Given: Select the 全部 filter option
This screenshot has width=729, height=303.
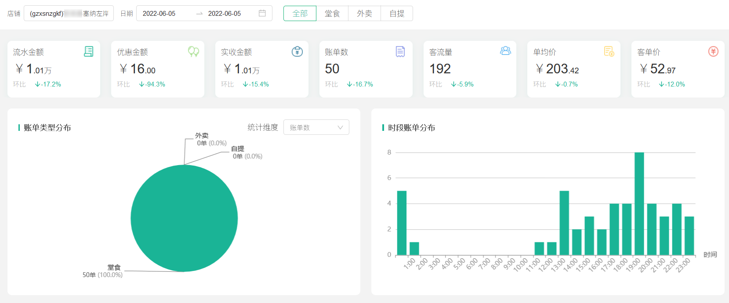Looking at the screenshot, I should 300,14.
